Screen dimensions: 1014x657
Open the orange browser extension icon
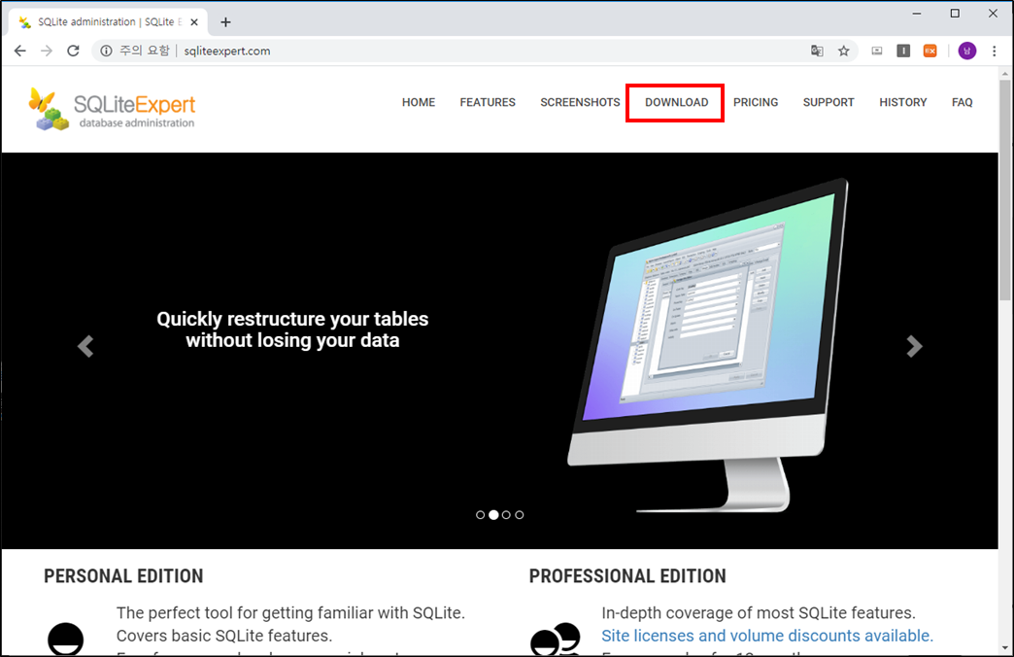[x=929, y=51]
